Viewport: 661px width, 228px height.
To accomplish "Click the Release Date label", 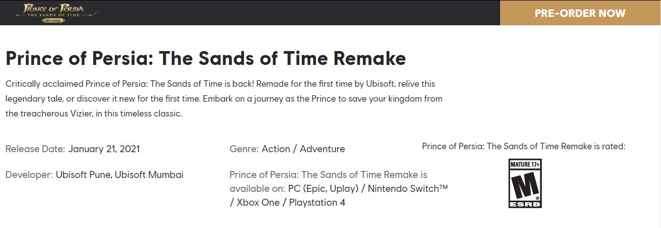I will [35, 149].
